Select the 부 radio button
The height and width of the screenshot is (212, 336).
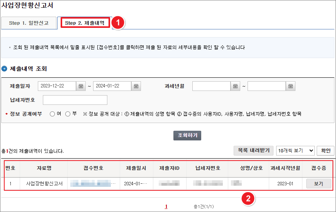point(68,114)
